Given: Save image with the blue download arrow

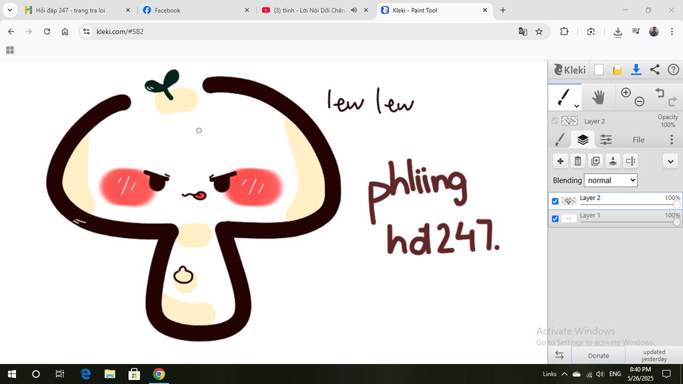Looking at the screenshot, I should (x=636, y=69).
